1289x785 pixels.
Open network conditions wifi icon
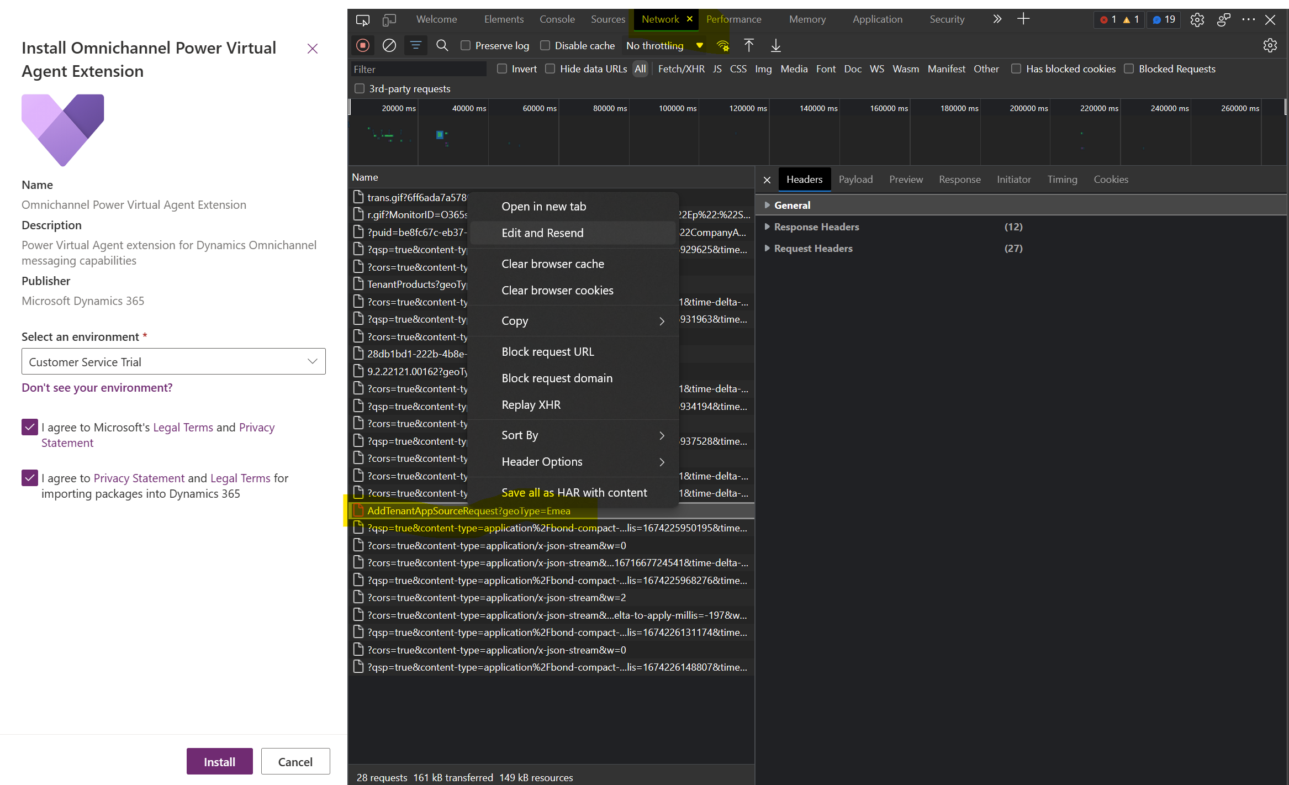point(723,46)
